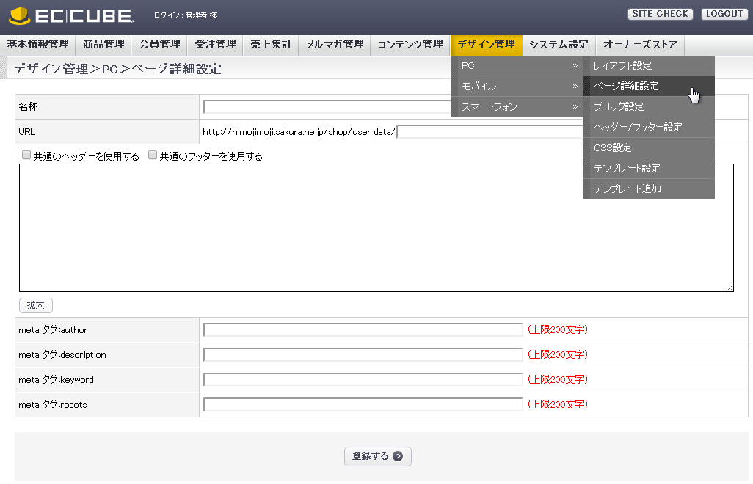
Task: Click the 登録する submit button
Action: click(377, 456)
